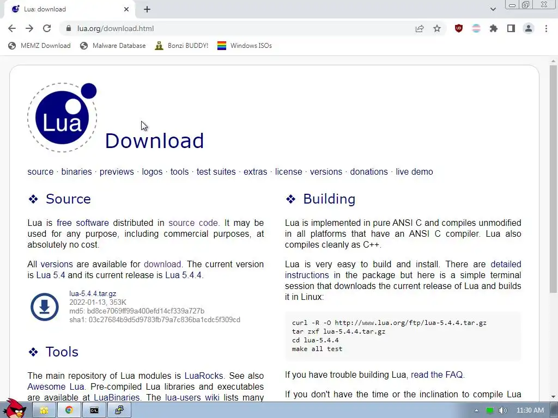Open the Chrome three-dot menu
The height and width of the screenshot is (418, 558).
tap(546, 28)
